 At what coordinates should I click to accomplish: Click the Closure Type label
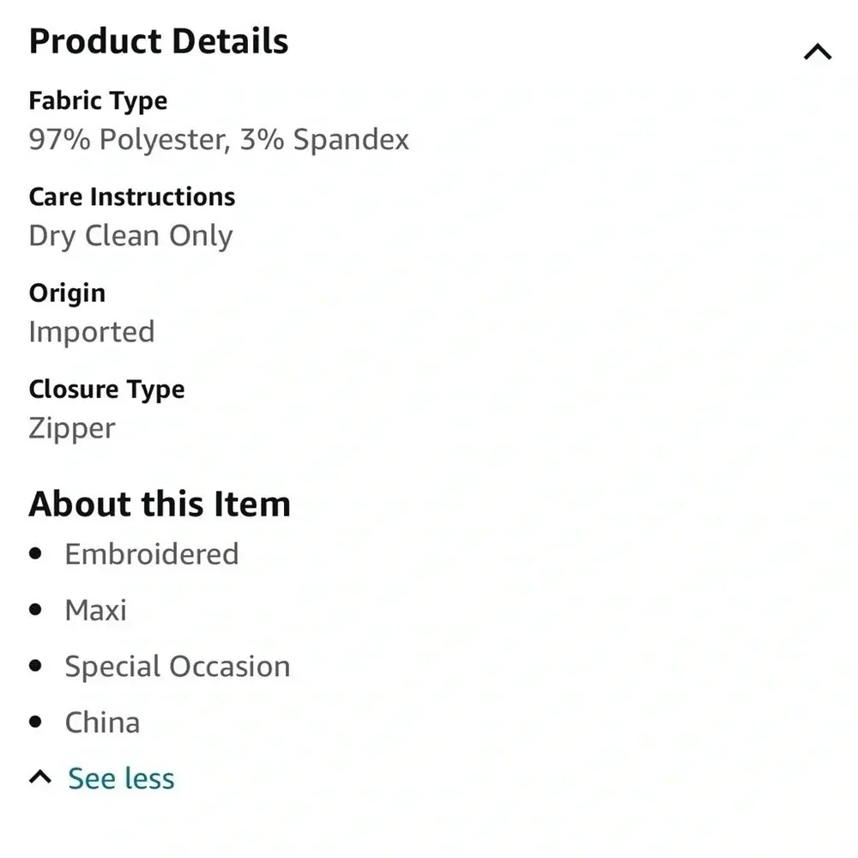(106, 390)
